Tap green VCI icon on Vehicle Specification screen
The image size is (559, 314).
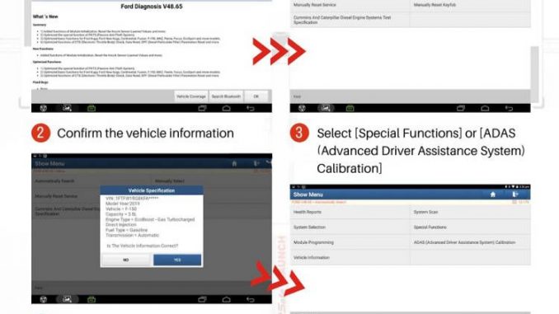click(x=92, y=300)
